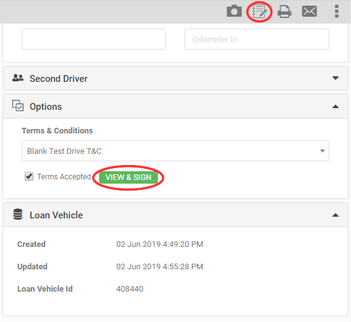Print the loan vehicle form
The image size is (351, 322).
click(285, 11)
